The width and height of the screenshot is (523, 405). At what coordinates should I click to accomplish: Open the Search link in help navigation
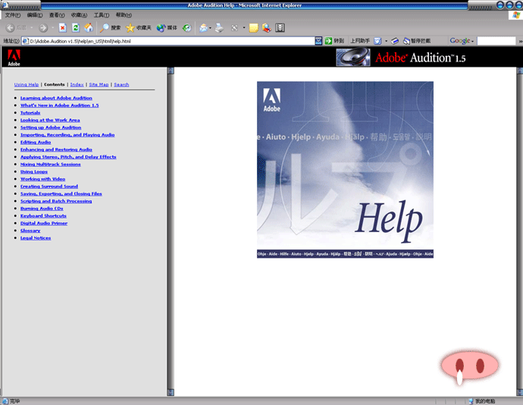[121, 84]
